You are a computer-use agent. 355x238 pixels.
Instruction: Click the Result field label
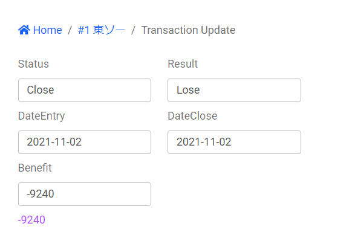click(x=183, y=64)
